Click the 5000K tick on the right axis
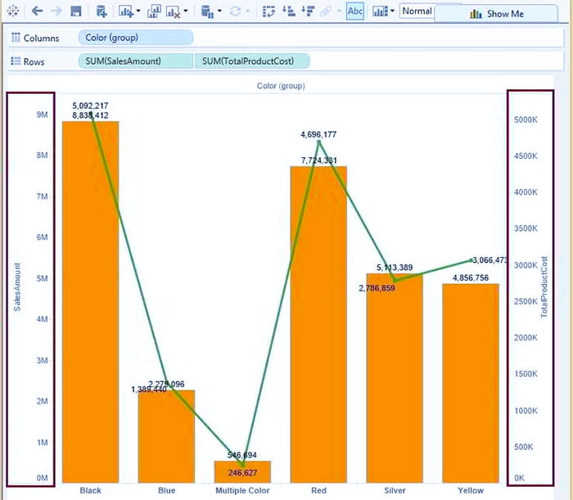Viewport: 573px width, 500px height. [x=526, y=119]
